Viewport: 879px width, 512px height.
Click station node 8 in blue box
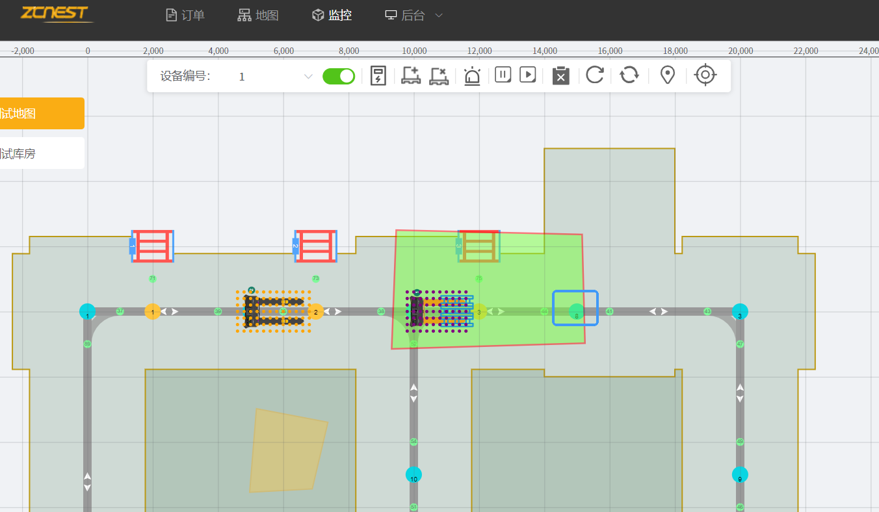575,310
